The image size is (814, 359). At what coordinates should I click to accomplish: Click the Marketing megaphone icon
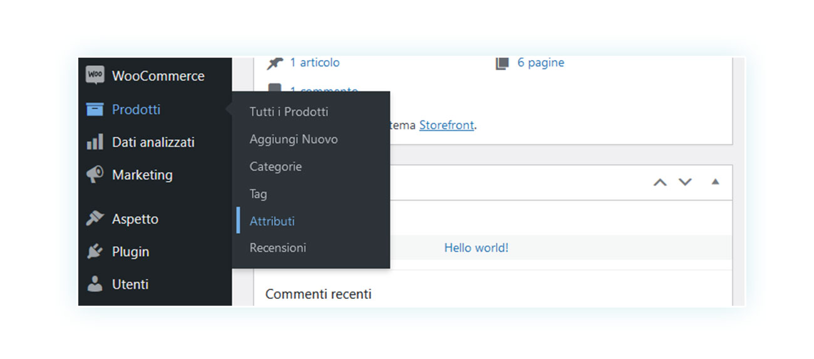[95, 175]
